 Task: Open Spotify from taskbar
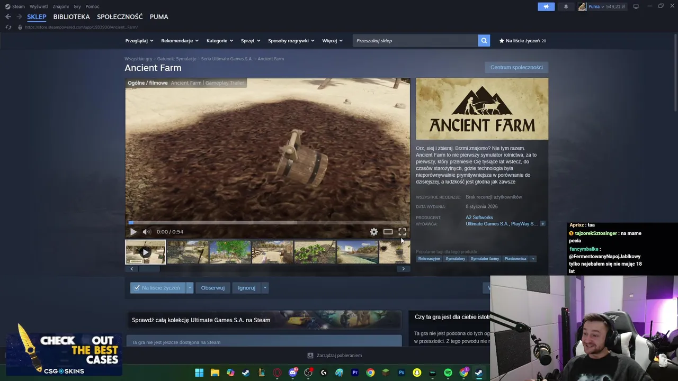(x=448, y=373)
